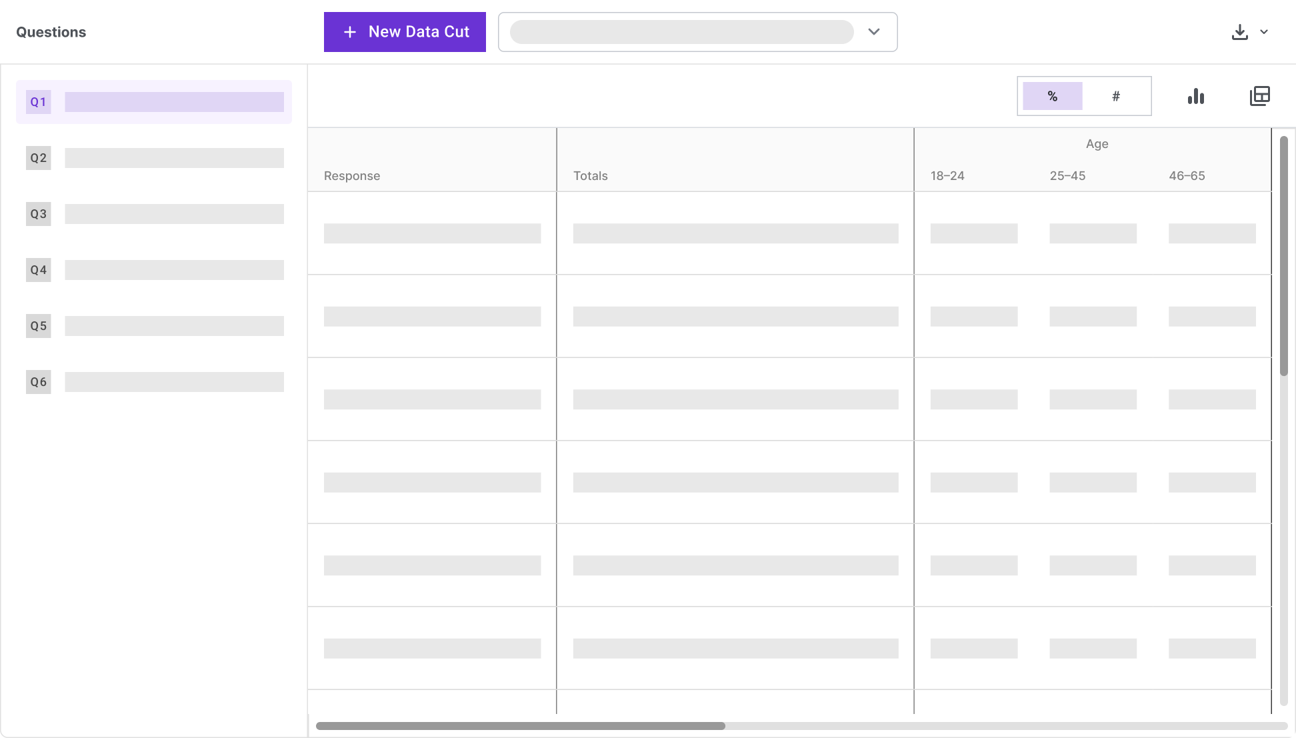Image resolution: width=1296 pixels, height=738 pixels.
Task: Switch display to percentage mode
Action: 1052,97
